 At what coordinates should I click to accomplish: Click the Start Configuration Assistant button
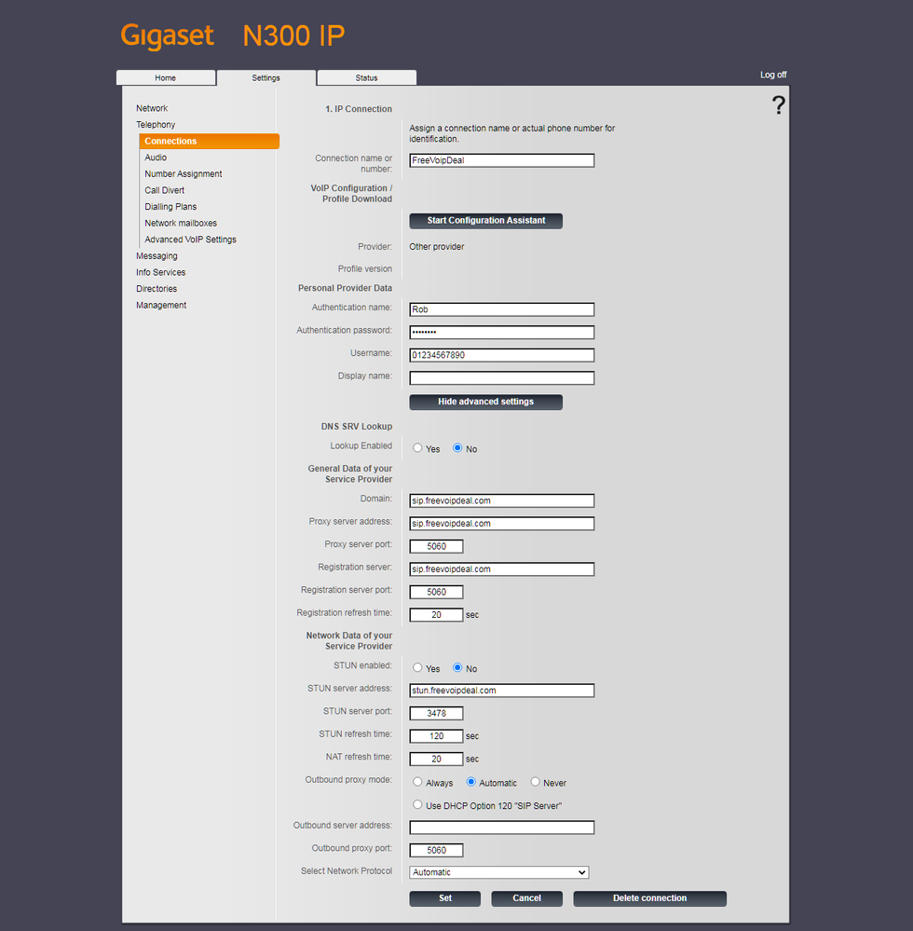485,221
